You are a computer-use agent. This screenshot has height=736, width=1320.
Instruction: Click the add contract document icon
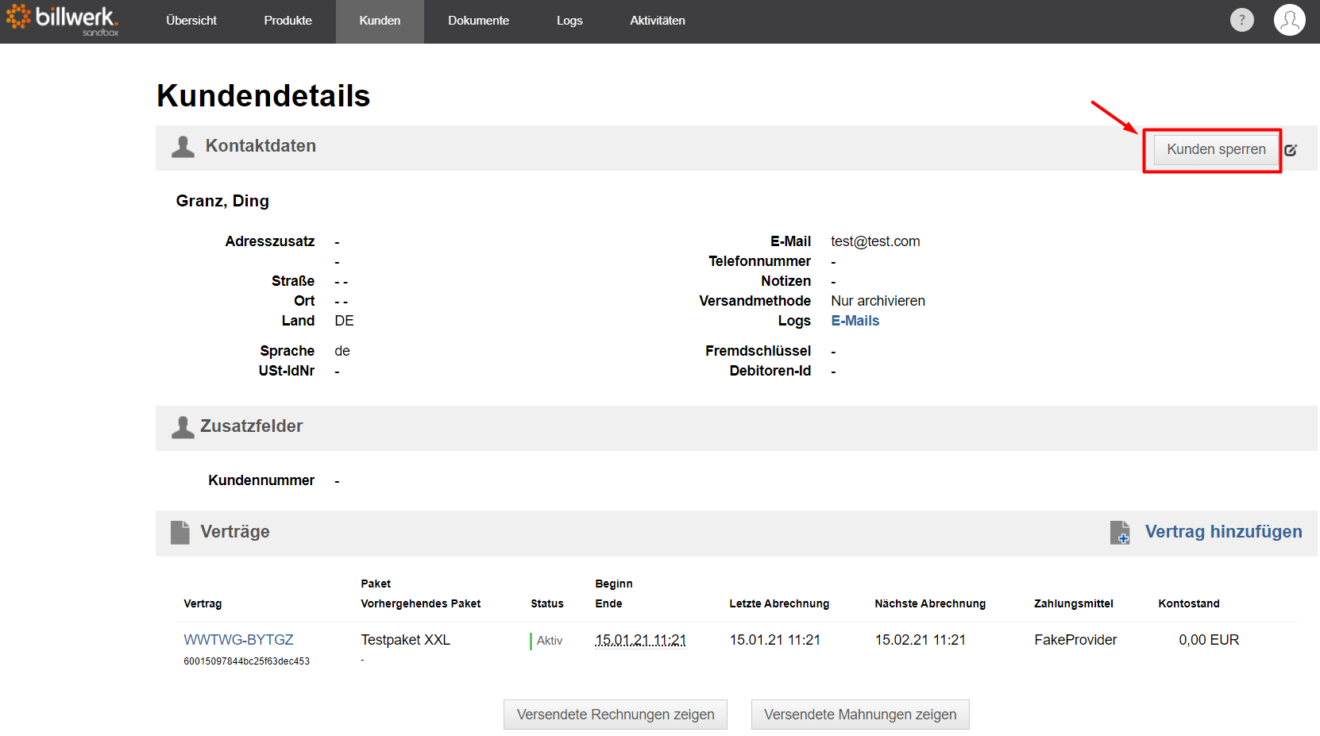[1120, 532]
